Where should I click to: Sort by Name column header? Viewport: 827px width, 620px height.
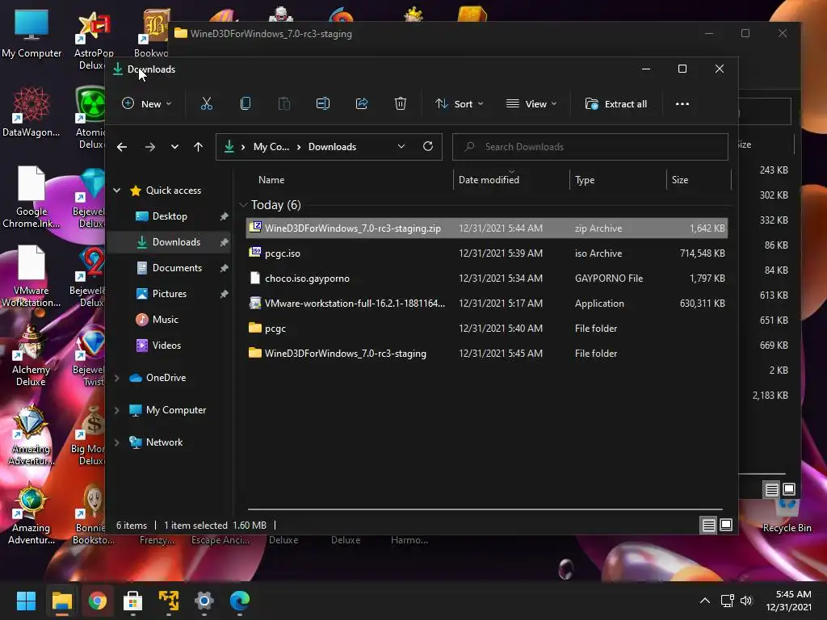tap(348, 180)
